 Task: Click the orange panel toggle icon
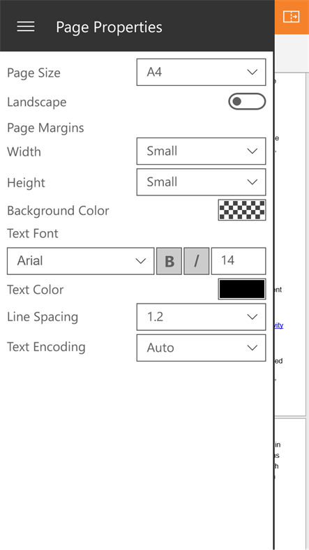(x=291, y=17)
